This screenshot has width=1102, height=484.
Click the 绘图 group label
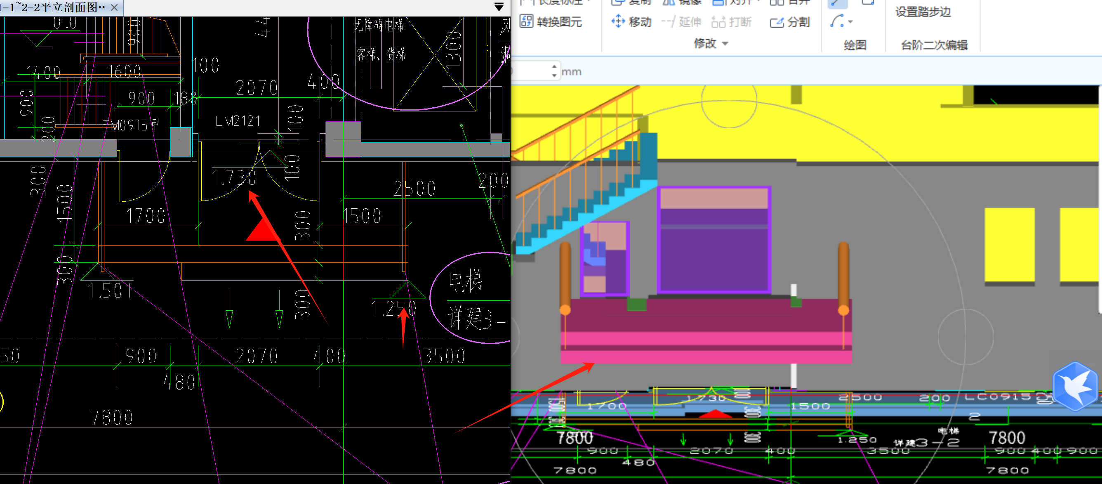click(x=855, y=45)
